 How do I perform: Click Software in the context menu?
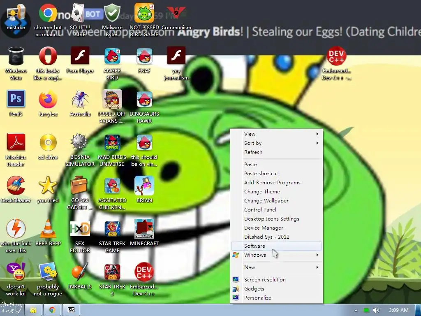(277, 246)
